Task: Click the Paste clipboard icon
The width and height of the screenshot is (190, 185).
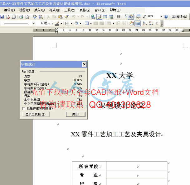Action: [60, 17]
